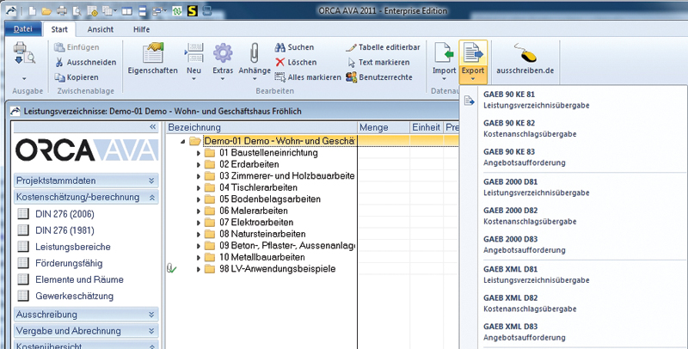Toggle Text markieren mode
This screenshot has height=349, width=688.
click(x=351, y=62)
